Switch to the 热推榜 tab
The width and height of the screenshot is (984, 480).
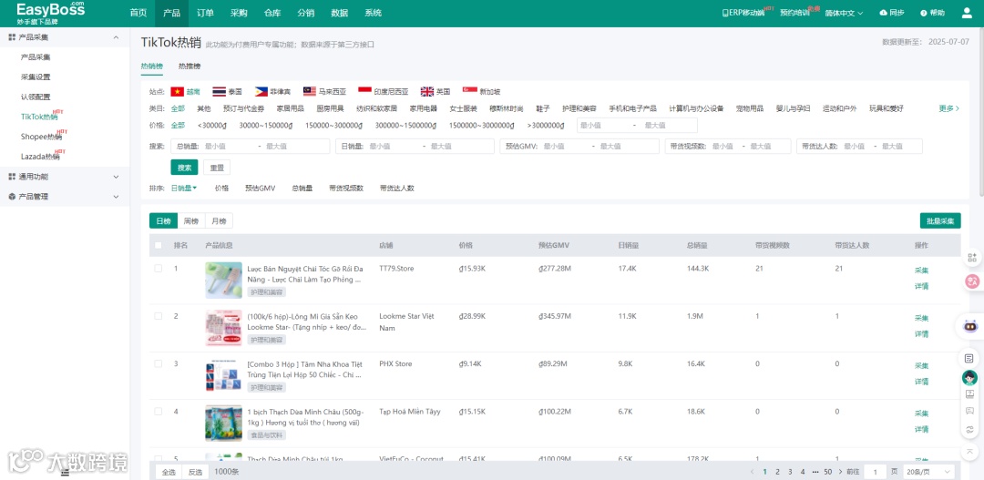pyautogui.click(x=190, y=66)
